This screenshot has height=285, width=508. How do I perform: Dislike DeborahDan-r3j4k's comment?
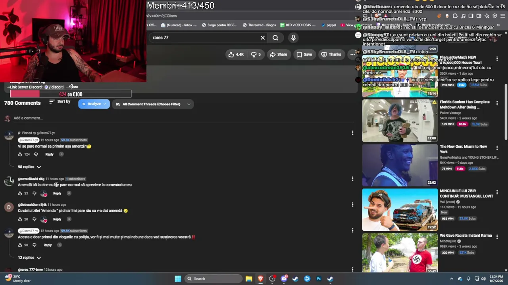pos(34,219)
